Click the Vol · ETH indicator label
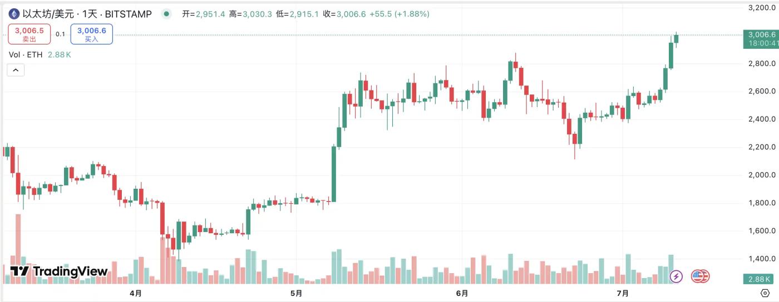Viewport: 779px width, 302px height. [27, 55]
